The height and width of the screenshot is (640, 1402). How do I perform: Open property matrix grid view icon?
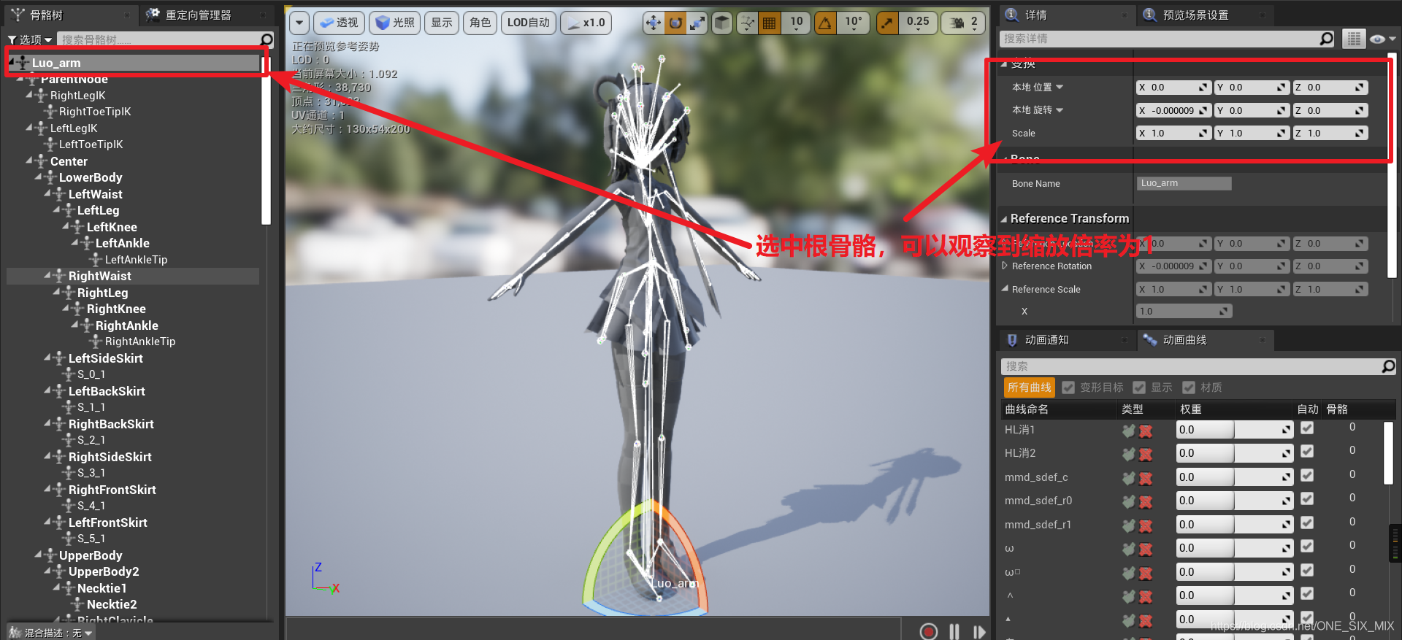pyautogui.click(x=1354, y=39)
